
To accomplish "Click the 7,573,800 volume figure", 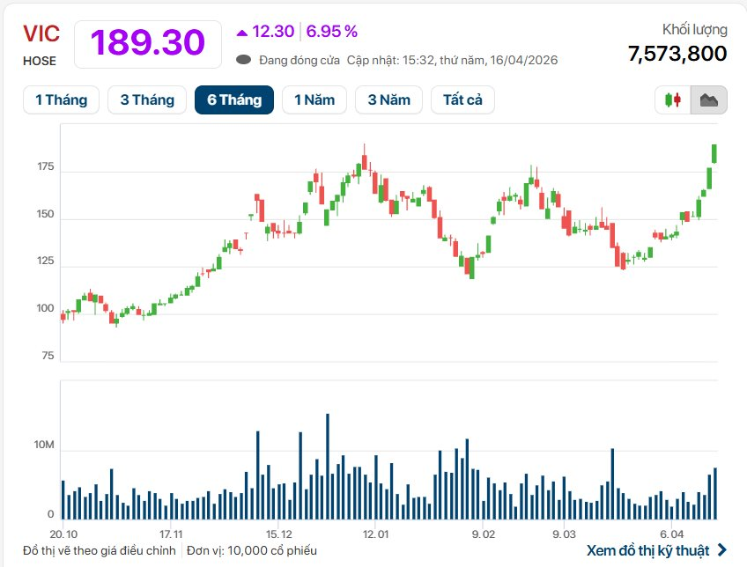I will [677, 54].
